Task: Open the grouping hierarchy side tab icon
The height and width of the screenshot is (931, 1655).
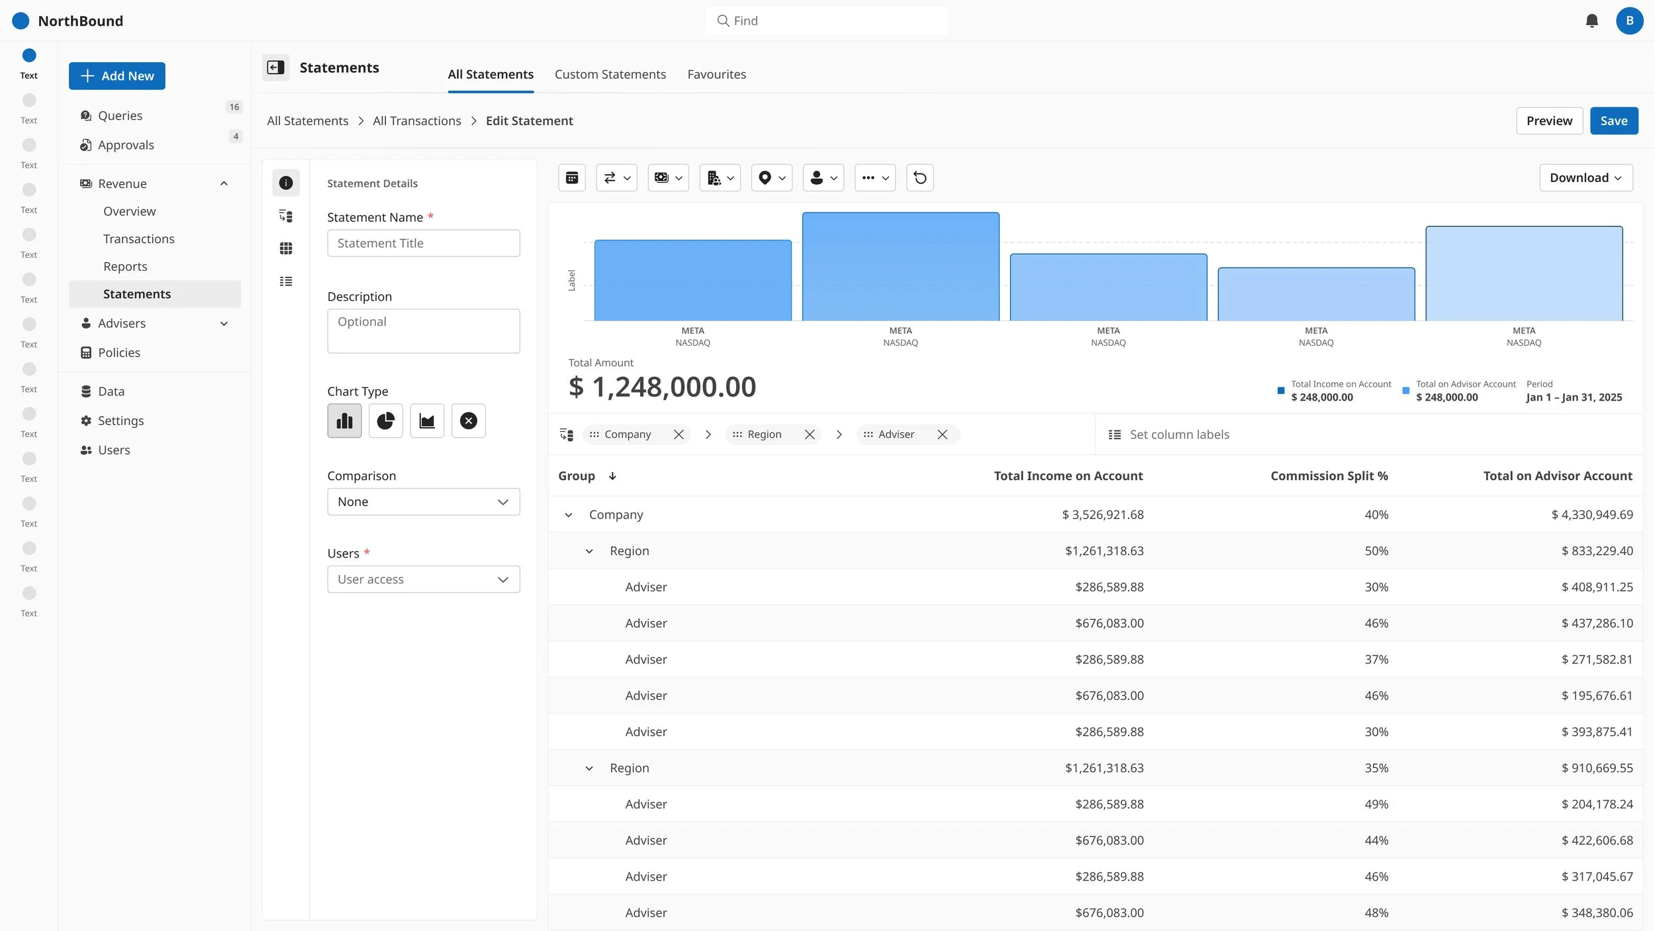Action: point(286,216)
